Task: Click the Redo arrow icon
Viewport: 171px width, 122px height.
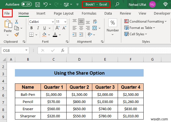Action: point(56,4)
